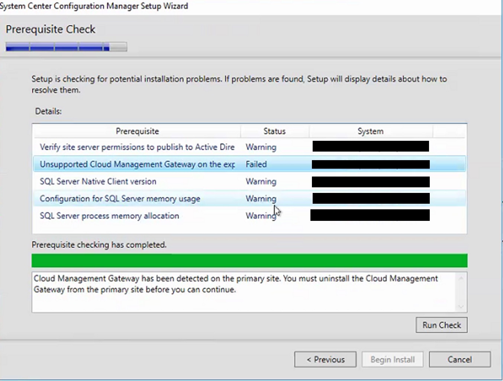The image size is (503, 381).
Task: Click the System column header
Action: (370, 131)
